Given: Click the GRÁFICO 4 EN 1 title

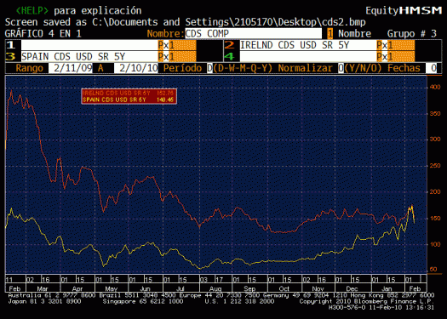Looking at the screenshot, I should pos(43,34).
